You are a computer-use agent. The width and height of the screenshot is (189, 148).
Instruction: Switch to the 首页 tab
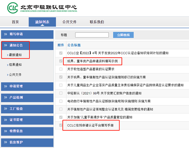15,22
